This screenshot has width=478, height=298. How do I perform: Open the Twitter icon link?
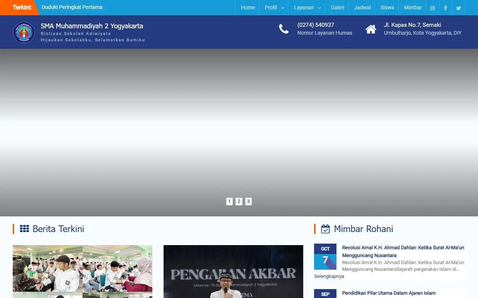tap(459, 8)
